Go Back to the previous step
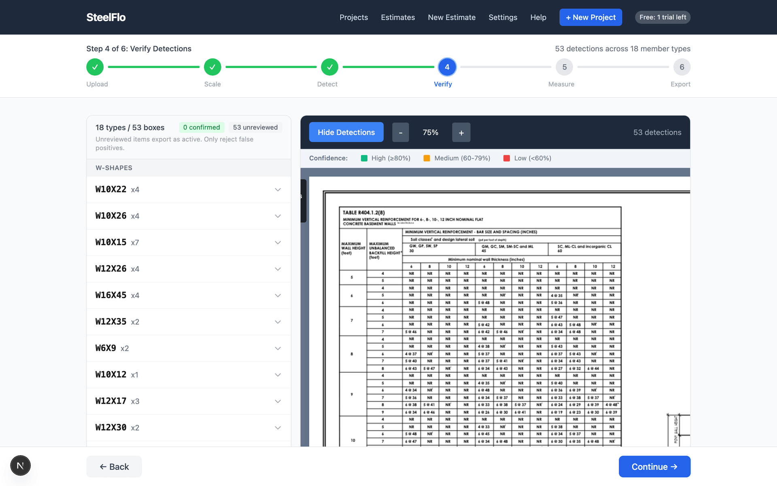Viewport: 777px width, 486px height. pyautogui.click(x=114, y=466)
